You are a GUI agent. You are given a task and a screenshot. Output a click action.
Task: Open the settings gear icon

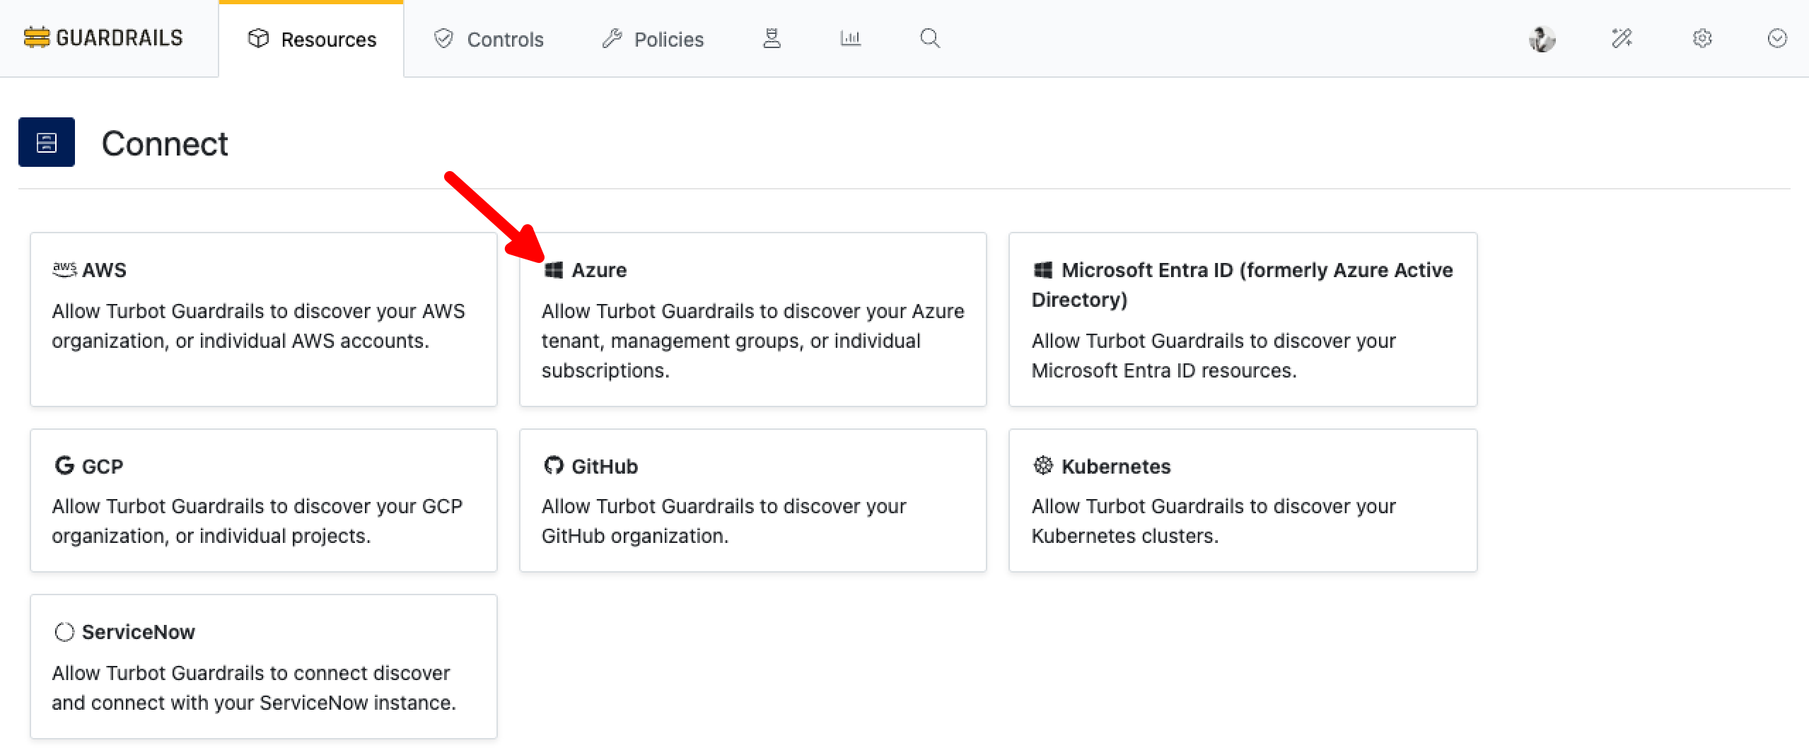[x=1702, y=38]
